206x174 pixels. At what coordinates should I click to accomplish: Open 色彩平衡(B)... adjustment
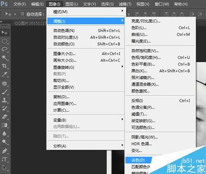click(160, 64)
